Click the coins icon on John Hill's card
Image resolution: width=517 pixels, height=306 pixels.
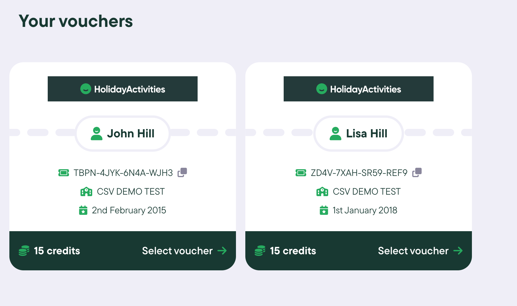click(x=24, y=251)
